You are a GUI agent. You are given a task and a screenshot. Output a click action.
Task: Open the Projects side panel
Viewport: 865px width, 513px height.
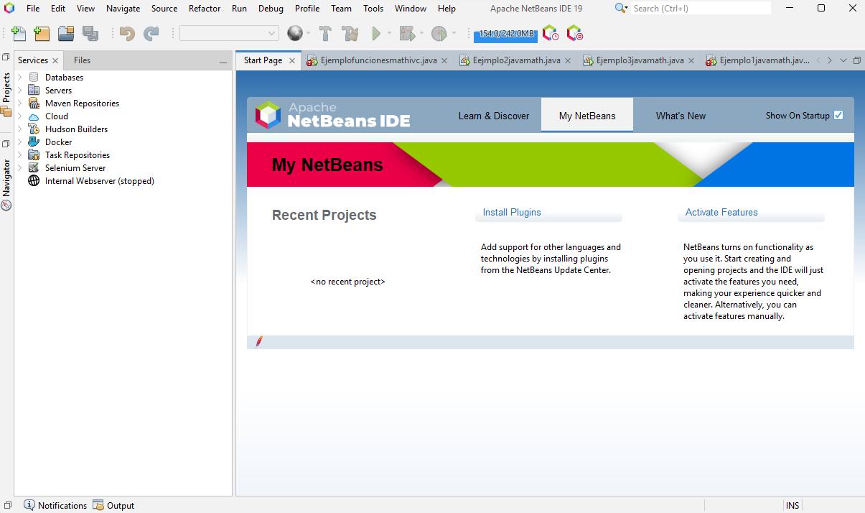pos(6,94)
